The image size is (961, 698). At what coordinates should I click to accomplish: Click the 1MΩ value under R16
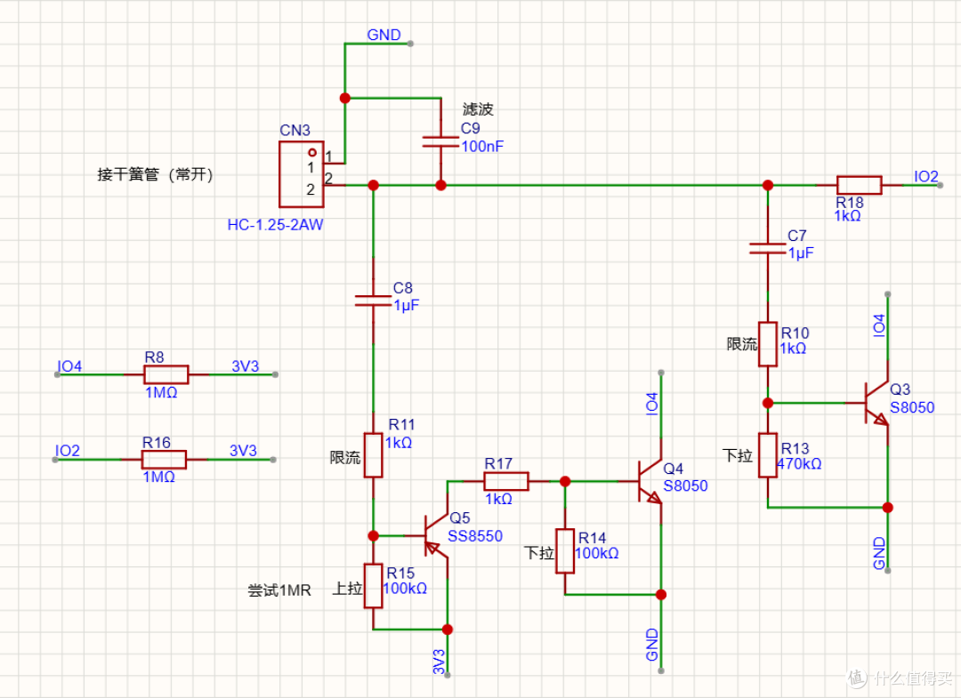(158, 477)
